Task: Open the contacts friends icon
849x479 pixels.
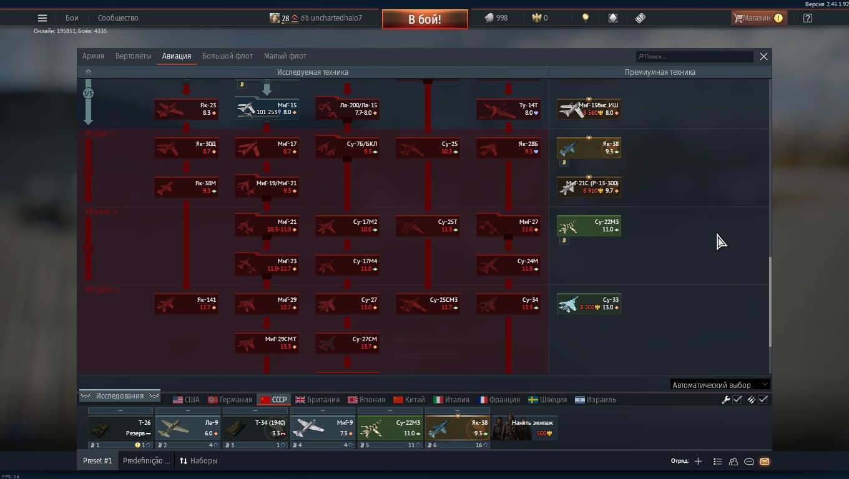Action: (734, 462)
